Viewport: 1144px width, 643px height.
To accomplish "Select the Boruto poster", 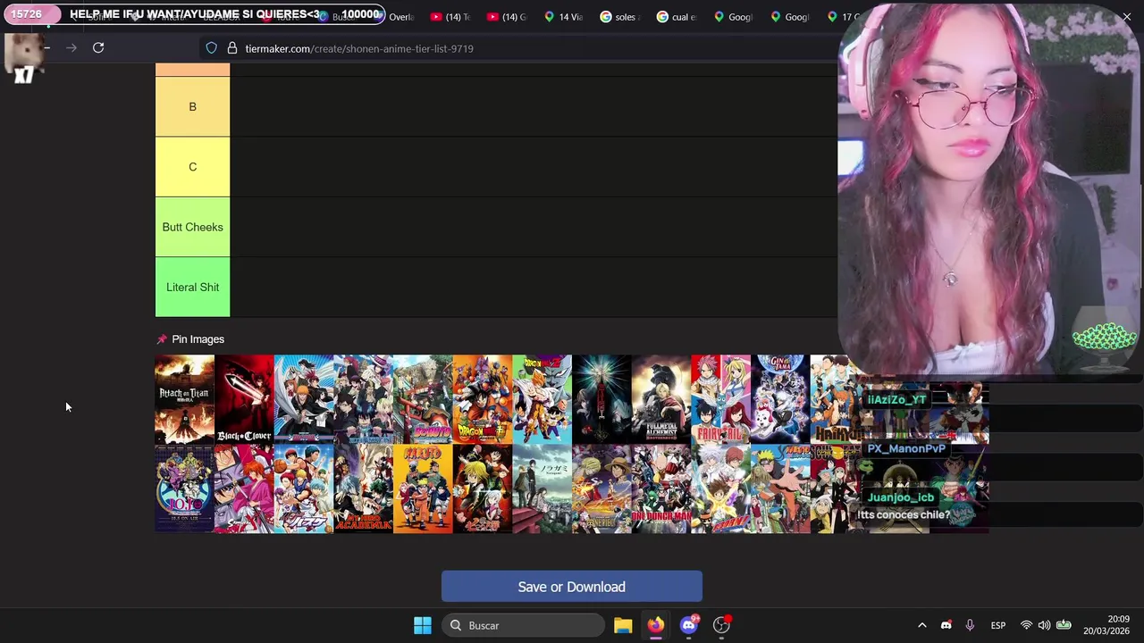I will 423,399.
